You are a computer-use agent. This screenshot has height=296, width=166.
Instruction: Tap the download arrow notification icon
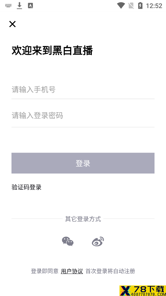(20, 6)
